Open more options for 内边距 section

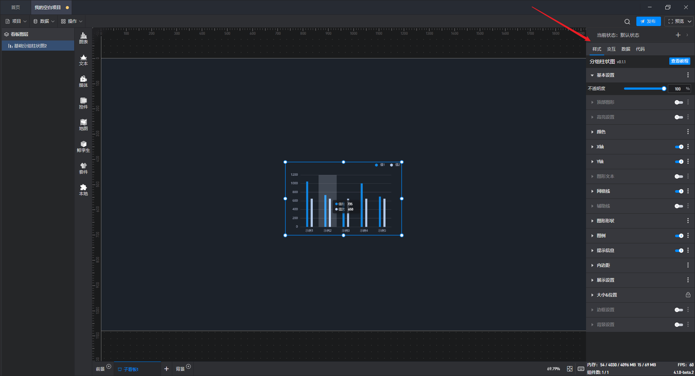coord(688,265)
